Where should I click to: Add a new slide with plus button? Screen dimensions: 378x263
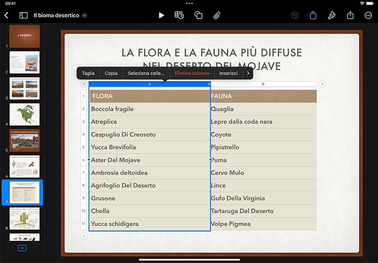pos(22,248)
